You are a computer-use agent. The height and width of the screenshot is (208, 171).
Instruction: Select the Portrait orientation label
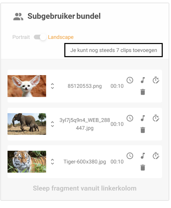21,37
